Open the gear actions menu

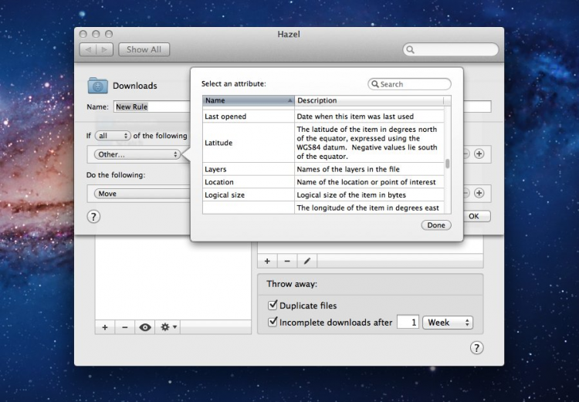(x=168, y=327)
